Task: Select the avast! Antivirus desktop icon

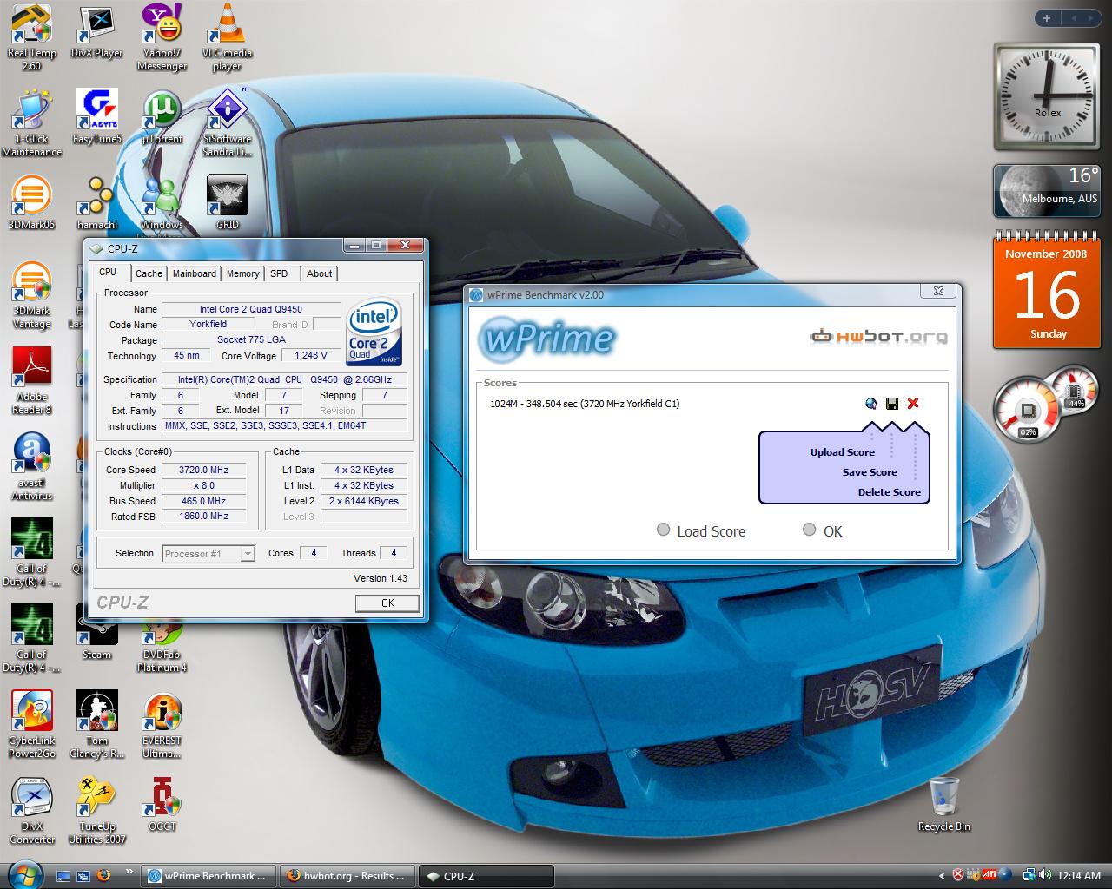Action: 31,467
